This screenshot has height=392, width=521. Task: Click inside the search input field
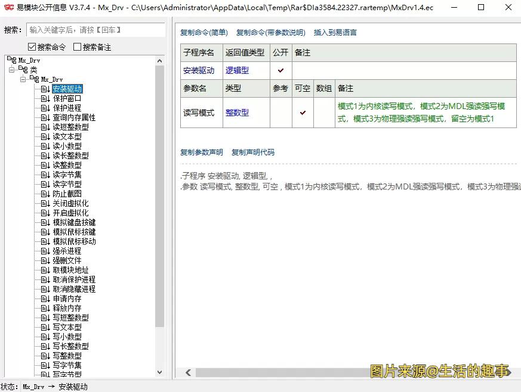click(x=95, y=29)
